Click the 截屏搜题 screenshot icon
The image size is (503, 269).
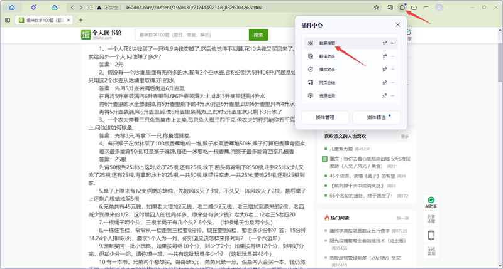pyautogui.click(x=311, y=43)
